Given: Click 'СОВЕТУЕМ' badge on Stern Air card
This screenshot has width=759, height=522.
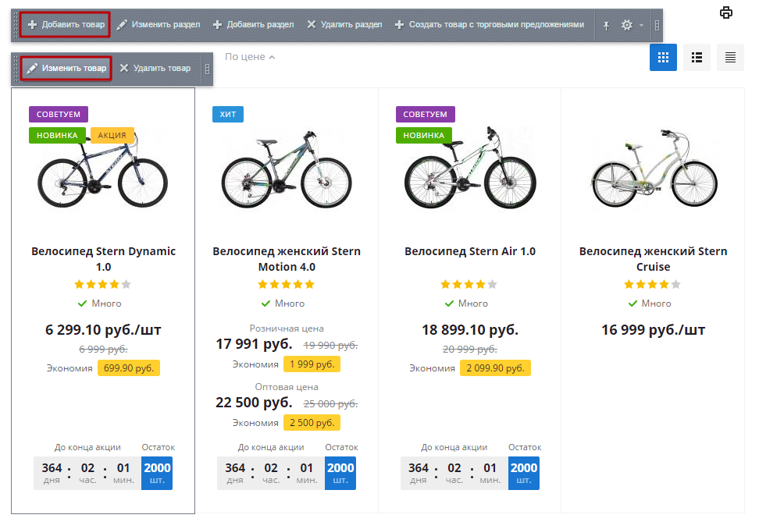Looking at the screenshot, I should coord(425,114).
